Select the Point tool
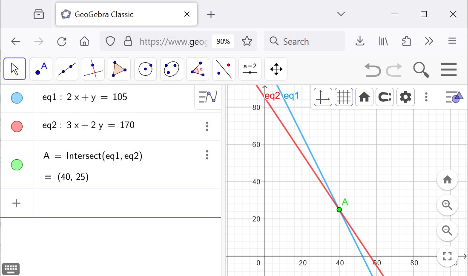Screen dimensions: 468x276 [x=41, y=69]
